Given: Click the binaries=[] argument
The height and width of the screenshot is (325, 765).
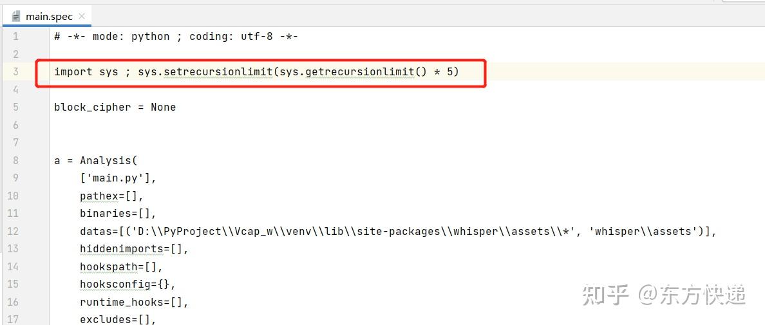Looking at the screenshot, I should tap(118, 214).
